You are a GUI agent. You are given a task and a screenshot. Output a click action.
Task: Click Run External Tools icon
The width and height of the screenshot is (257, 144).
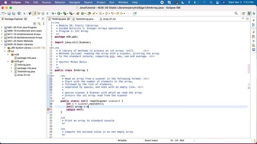(71, 14)
